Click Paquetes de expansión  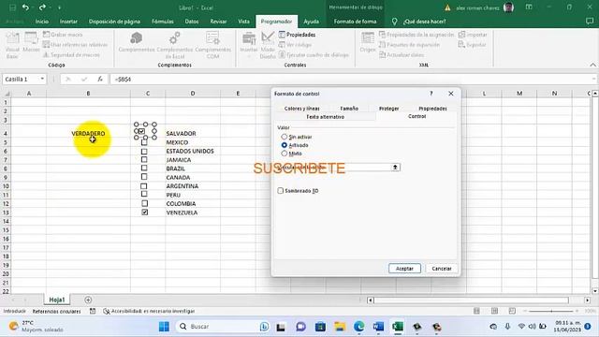coord(409,45)
